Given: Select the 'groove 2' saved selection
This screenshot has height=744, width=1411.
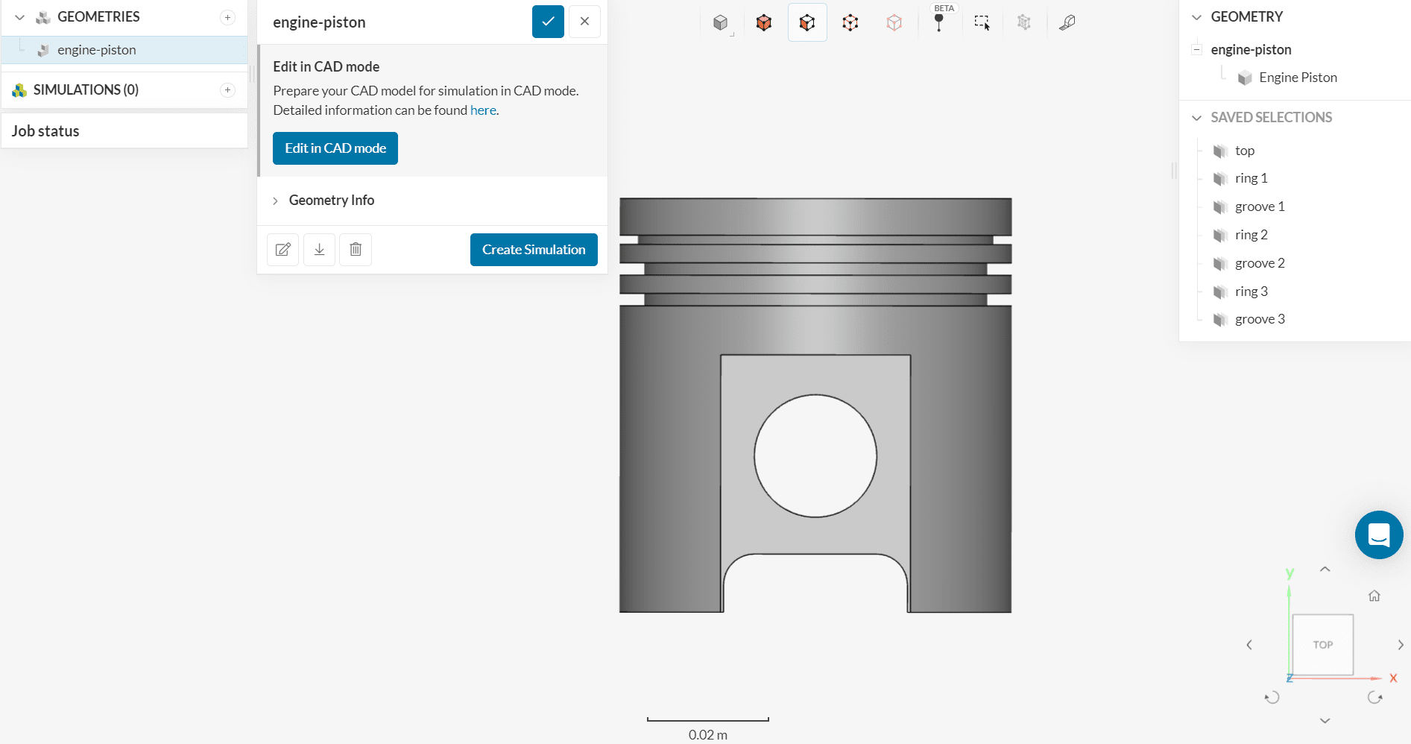Looking at the screenshot, I should [1259, 263].
